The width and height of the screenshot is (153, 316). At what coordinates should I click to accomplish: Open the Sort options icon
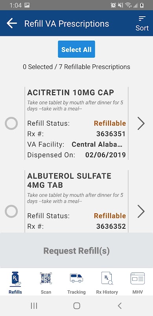tap(142, 19)
